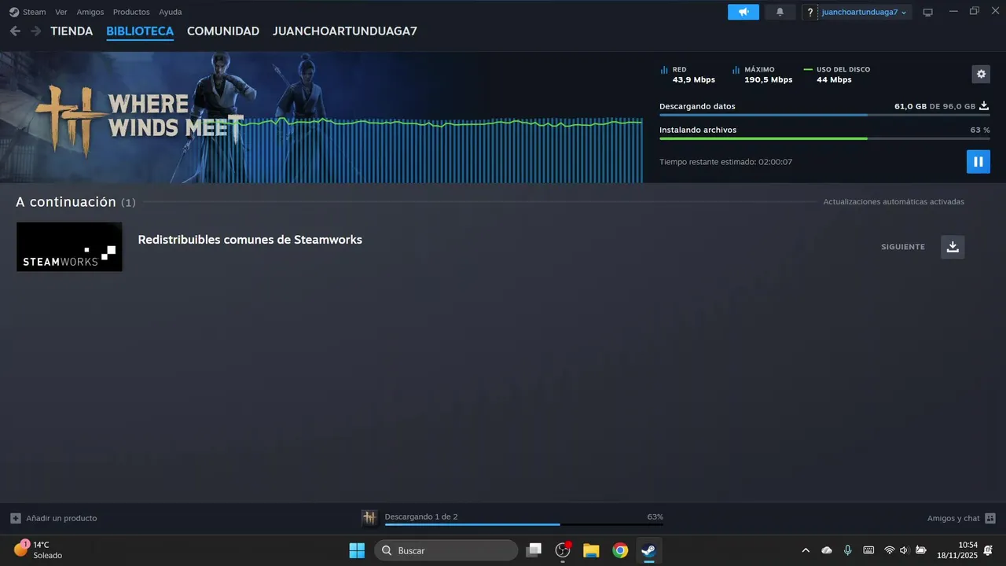Open weather widget showing 14°C
Viewport: 1006px width, 566px height.
[x=38, y=549]
